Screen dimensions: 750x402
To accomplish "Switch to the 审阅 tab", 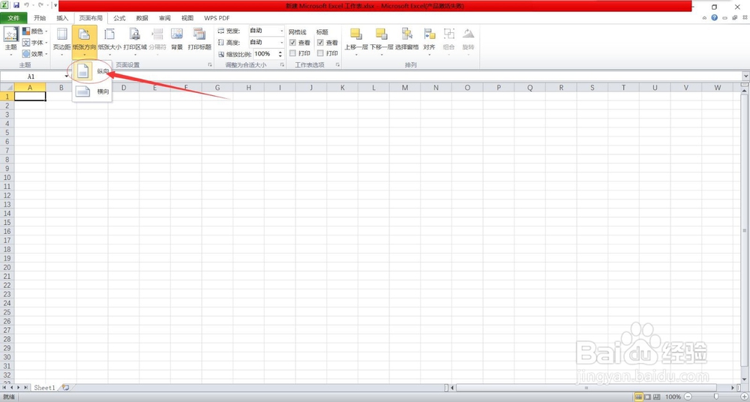I will tap(164, 18).
